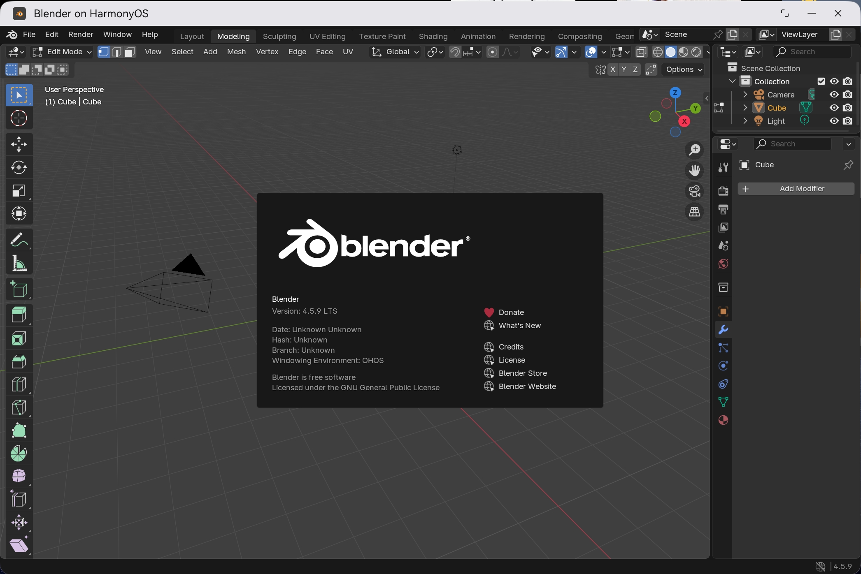Image resolution: width=861 pixels, height=574 pixels.
Task: Choose the Add Cube tool
Action: 19,289
